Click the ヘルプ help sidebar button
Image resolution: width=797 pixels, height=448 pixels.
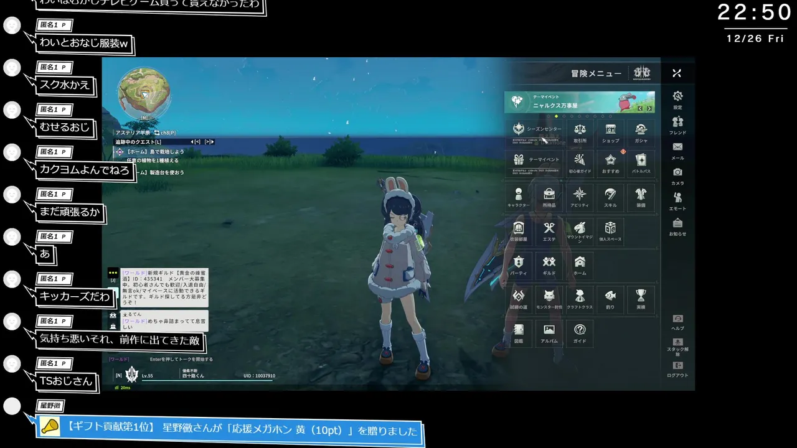677,322
